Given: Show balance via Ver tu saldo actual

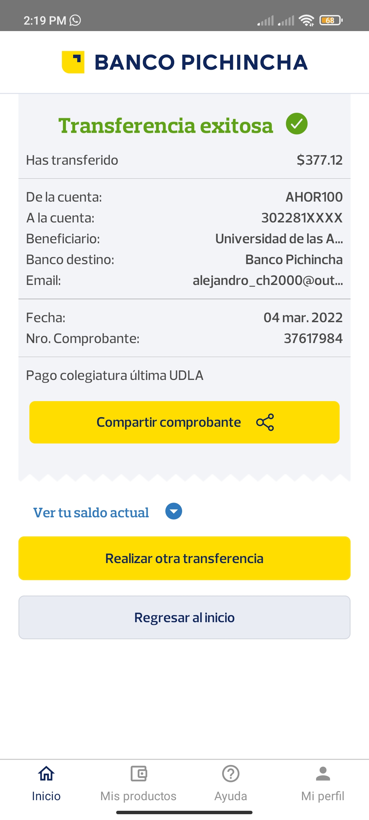Looking at the screenshot, I should (91, 512).
